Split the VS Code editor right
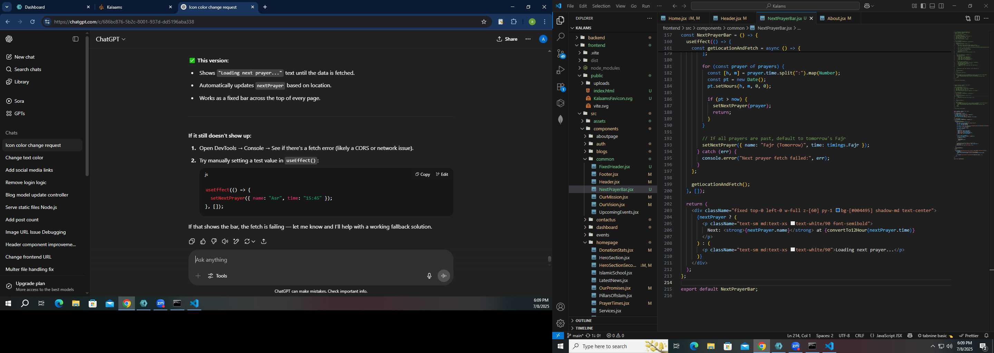Viewport: 994px width, 353px height. pos(977,18)
